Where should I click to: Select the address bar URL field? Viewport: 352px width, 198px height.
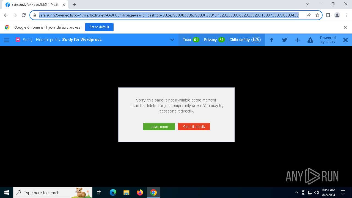click(x=169, y=15)
